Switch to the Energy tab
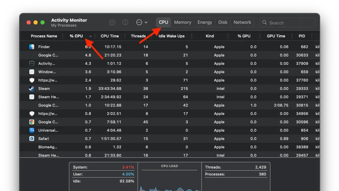 205,22
